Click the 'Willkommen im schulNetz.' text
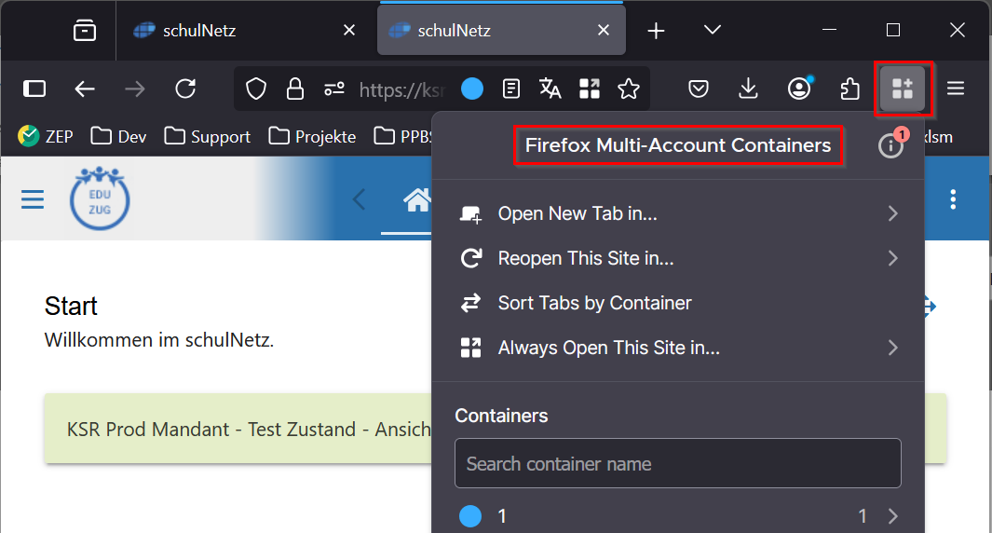The height and width of the screenshot is (533, 992). click(158, 340)
